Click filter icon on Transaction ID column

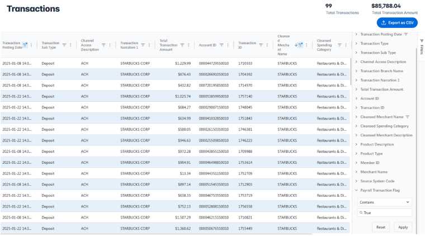[x=261, y=45]
